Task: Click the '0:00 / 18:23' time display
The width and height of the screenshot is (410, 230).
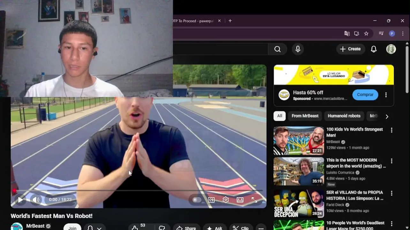Action: (x=60, y=200)
